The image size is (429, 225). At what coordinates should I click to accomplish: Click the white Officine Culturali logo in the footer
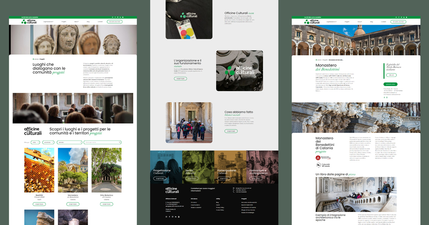point(172,190)
